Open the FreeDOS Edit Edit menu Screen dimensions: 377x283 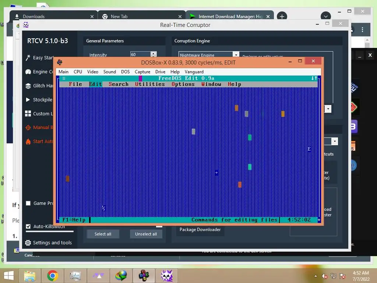pyautogui.click(x=95, y=84)
